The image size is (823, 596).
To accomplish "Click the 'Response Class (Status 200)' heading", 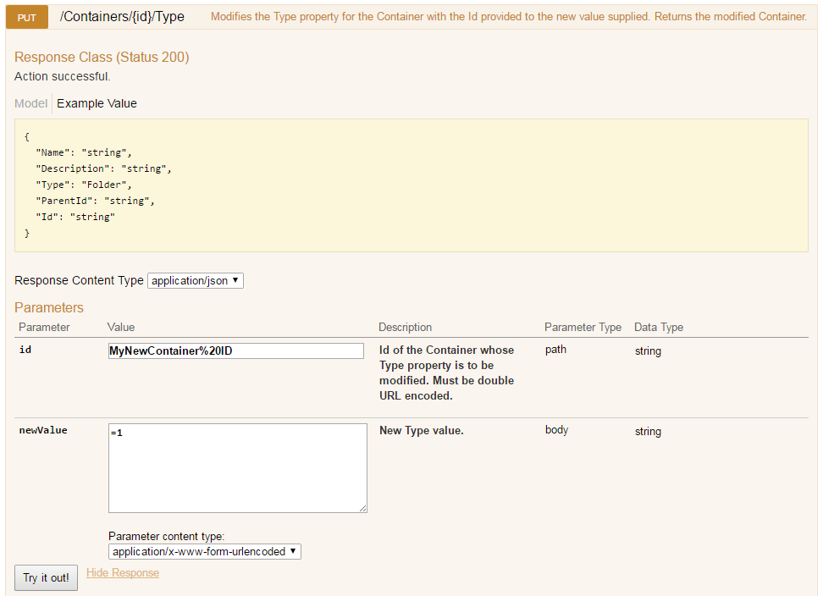I will (102, 58).
